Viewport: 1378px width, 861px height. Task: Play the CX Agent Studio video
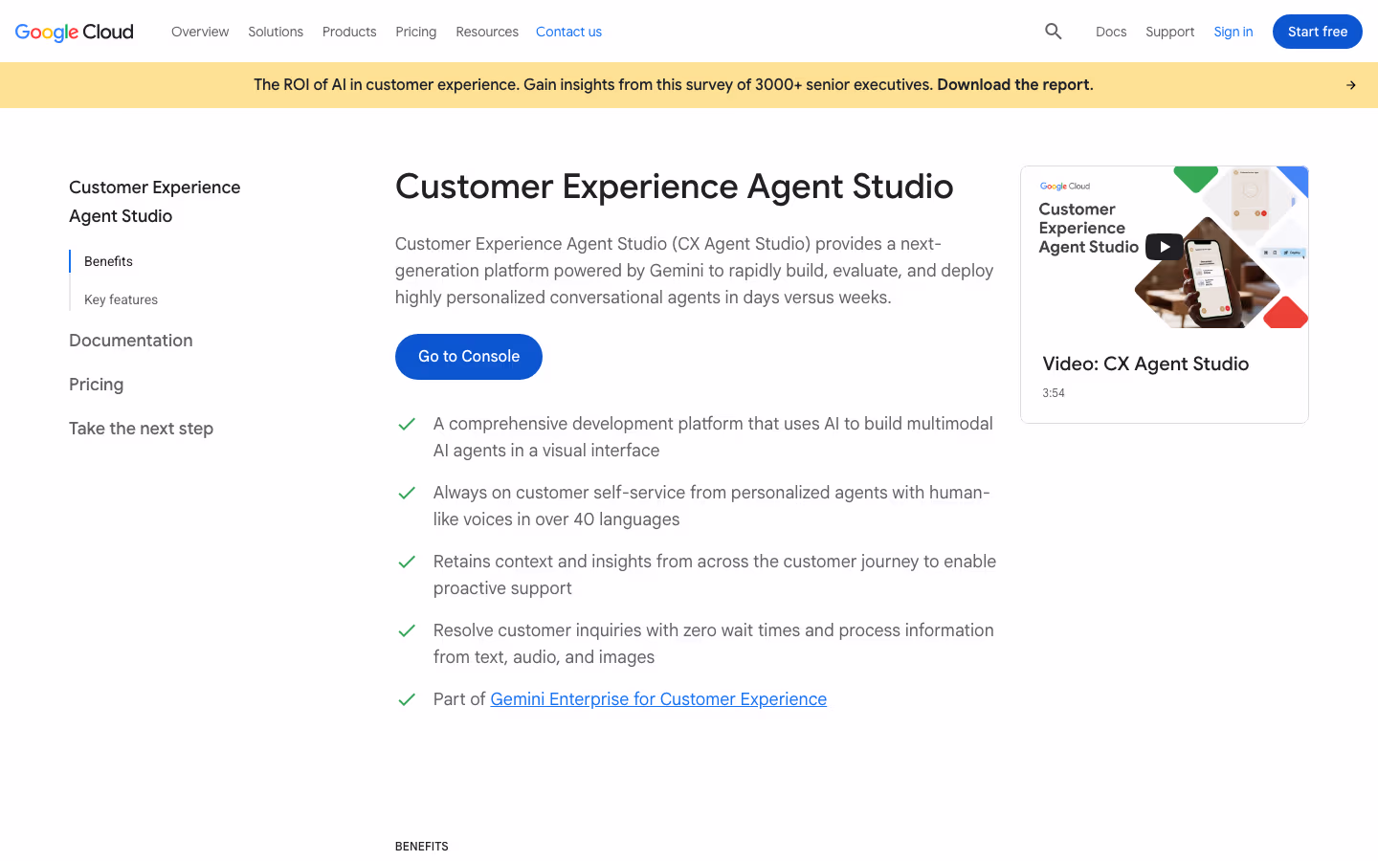coord(1164,247)
